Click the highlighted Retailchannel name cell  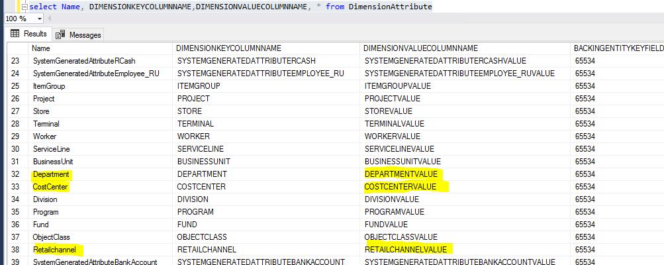click(x=57, y=250)
